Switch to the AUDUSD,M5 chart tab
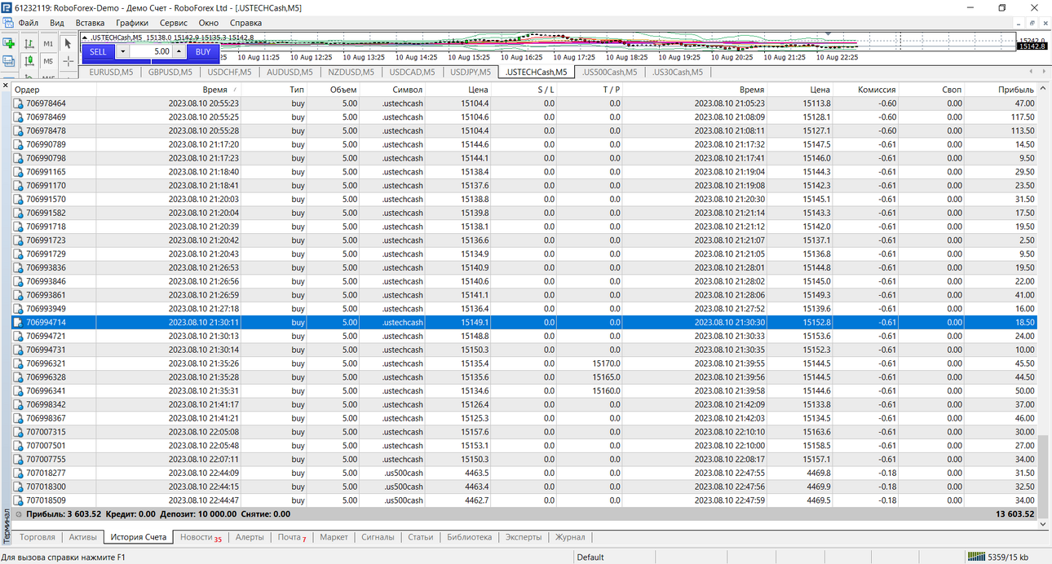The height and width of the screenshot is (564, 1052). (x=290, y=72)
